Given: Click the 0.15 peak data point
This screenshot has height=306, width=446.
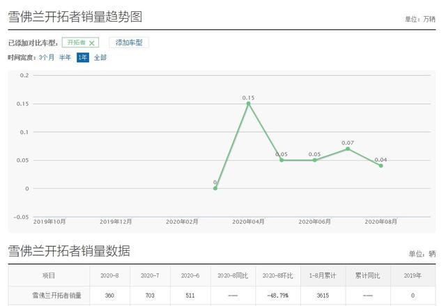Looking at the screenshot, I should click(x=248, y=104).
